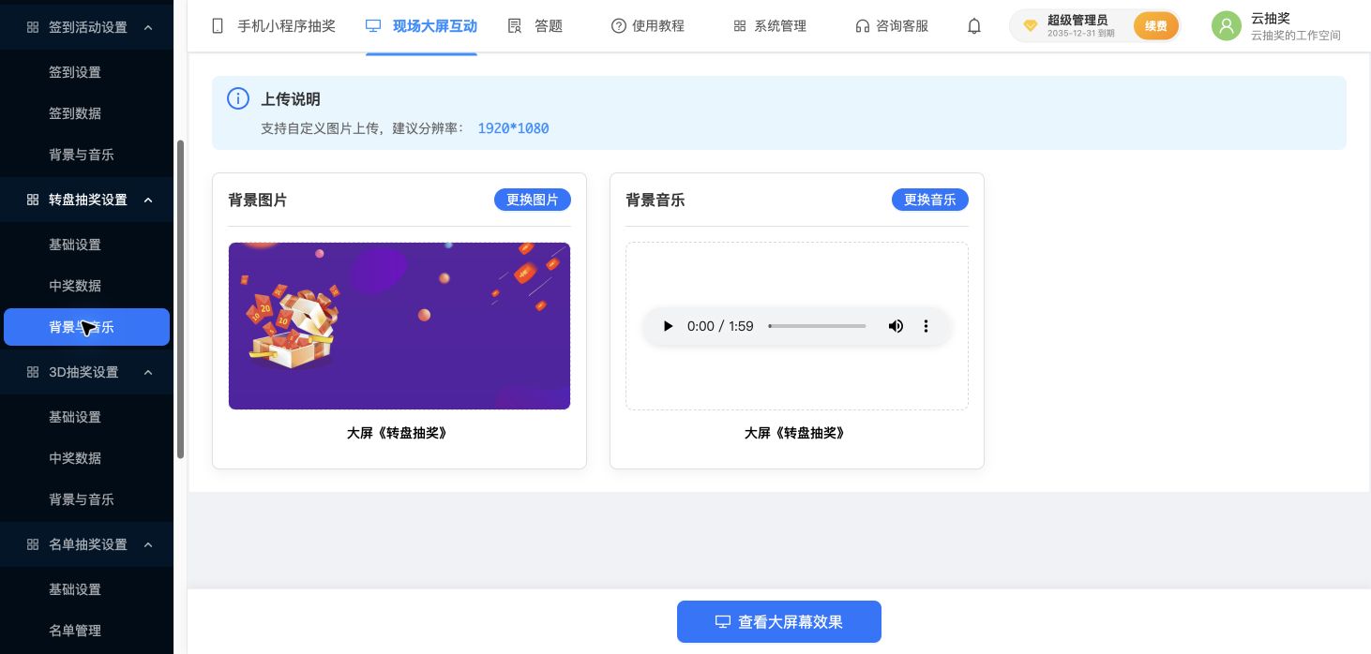
Task: Open 使用教程 in top navigation
Action: click(x=648, y=26)
